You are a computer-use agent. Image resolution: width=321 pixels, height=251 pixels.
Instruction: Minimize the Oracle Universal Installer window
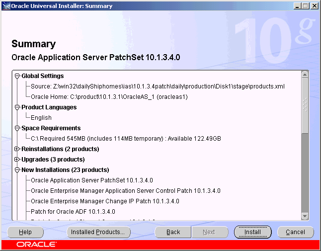[297, 6]
